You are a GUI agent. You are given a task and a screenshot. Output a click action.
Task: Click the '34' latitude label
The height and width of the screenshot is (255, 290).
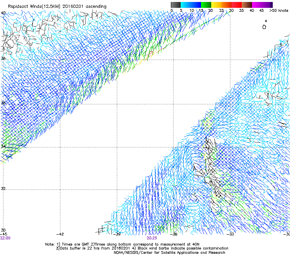tap(3, 146)
